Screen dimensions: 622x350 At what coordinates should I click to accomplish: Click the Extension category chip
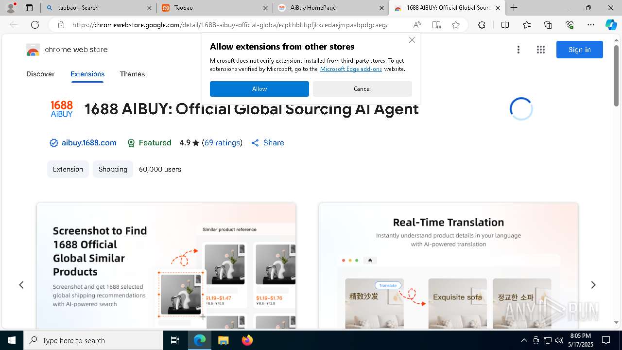[68, 169]
